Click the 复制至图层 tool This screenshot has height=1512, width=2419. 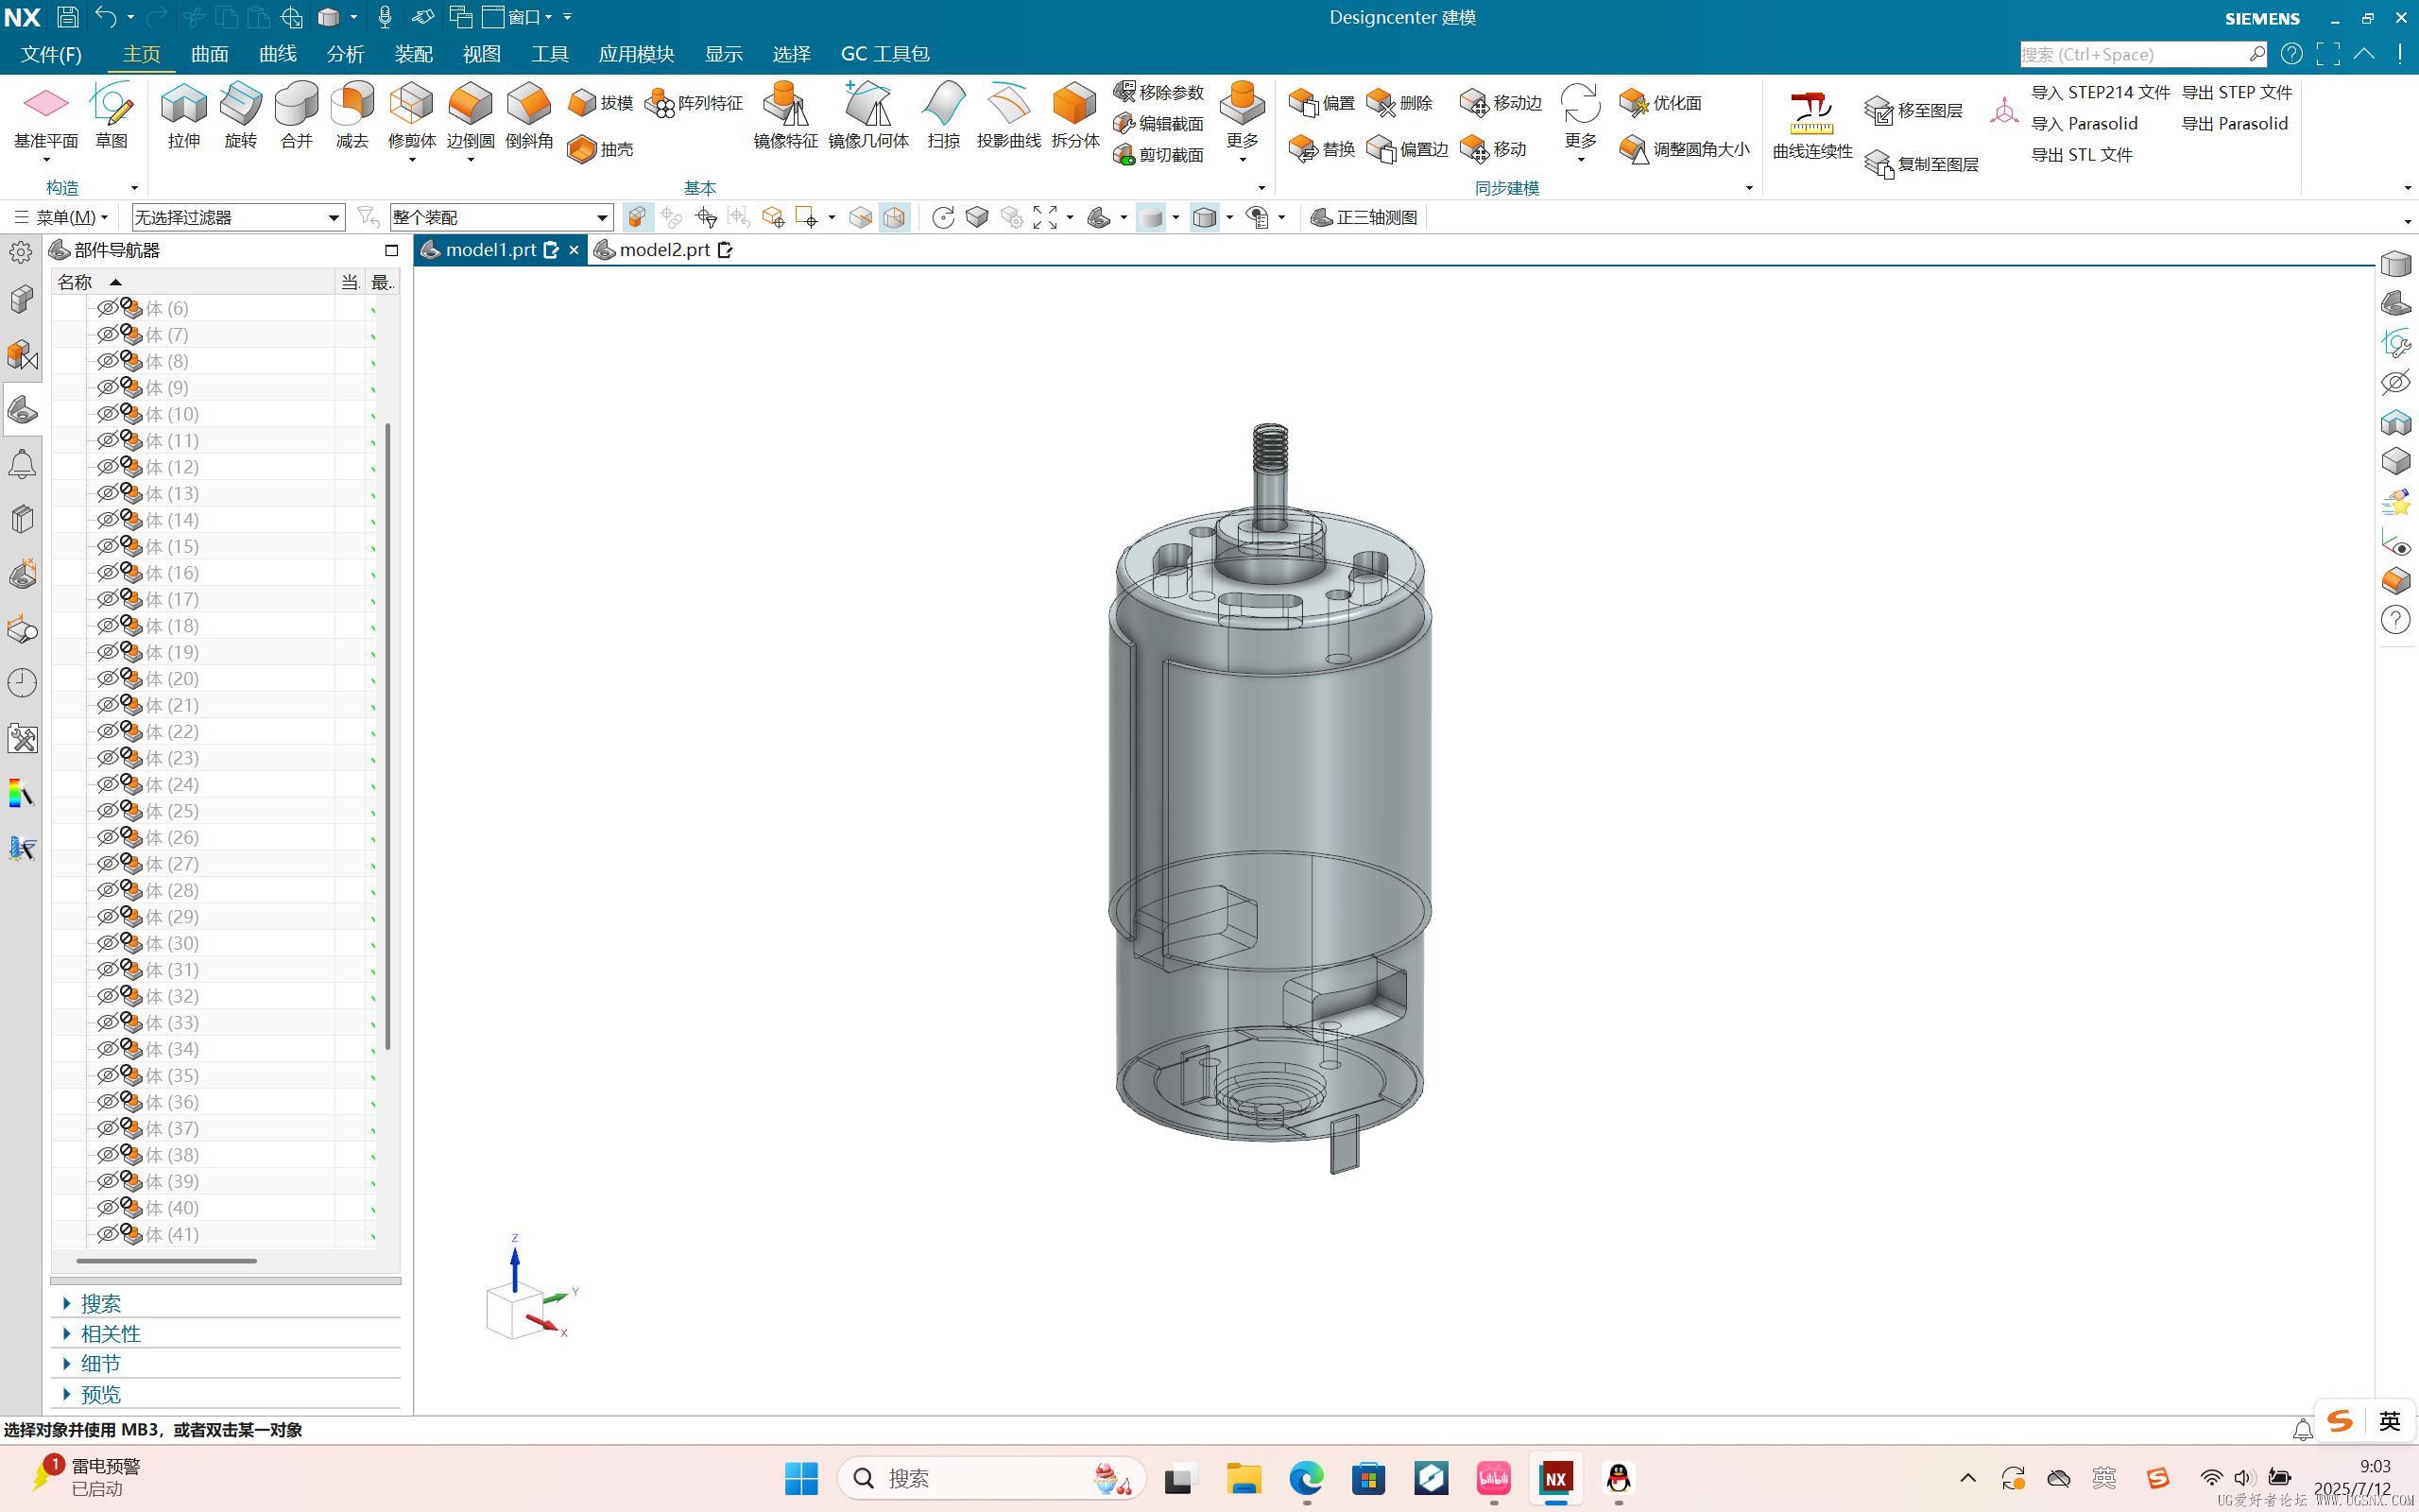click(x=1922, y=164)
